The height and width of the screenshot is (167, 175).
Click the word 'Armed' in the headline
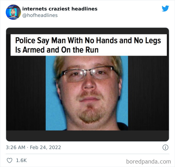click(34, 50)
